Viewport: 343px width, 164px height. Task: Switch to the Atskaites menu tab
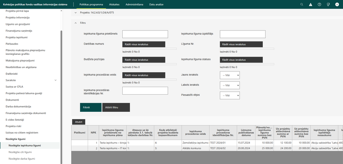114,4
